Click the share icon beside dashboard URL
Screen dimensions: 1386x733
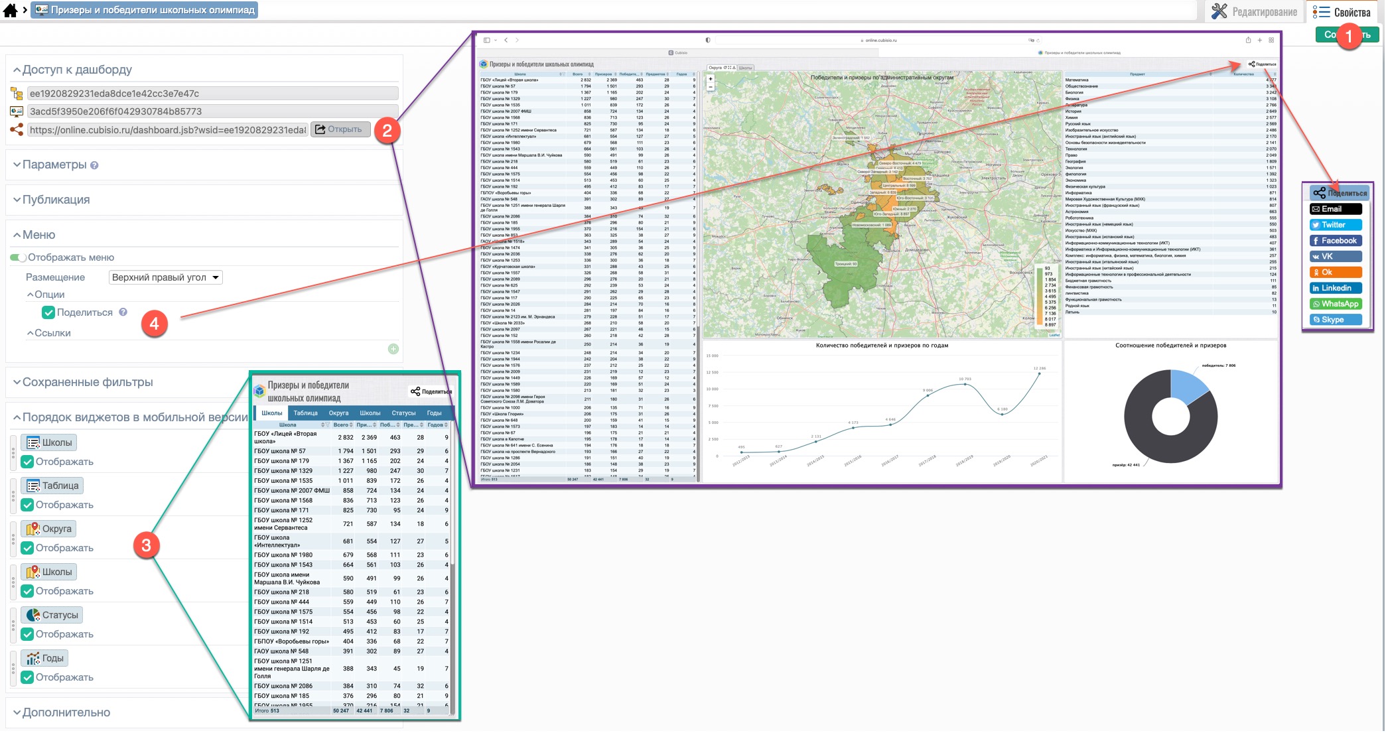(17, 129)
